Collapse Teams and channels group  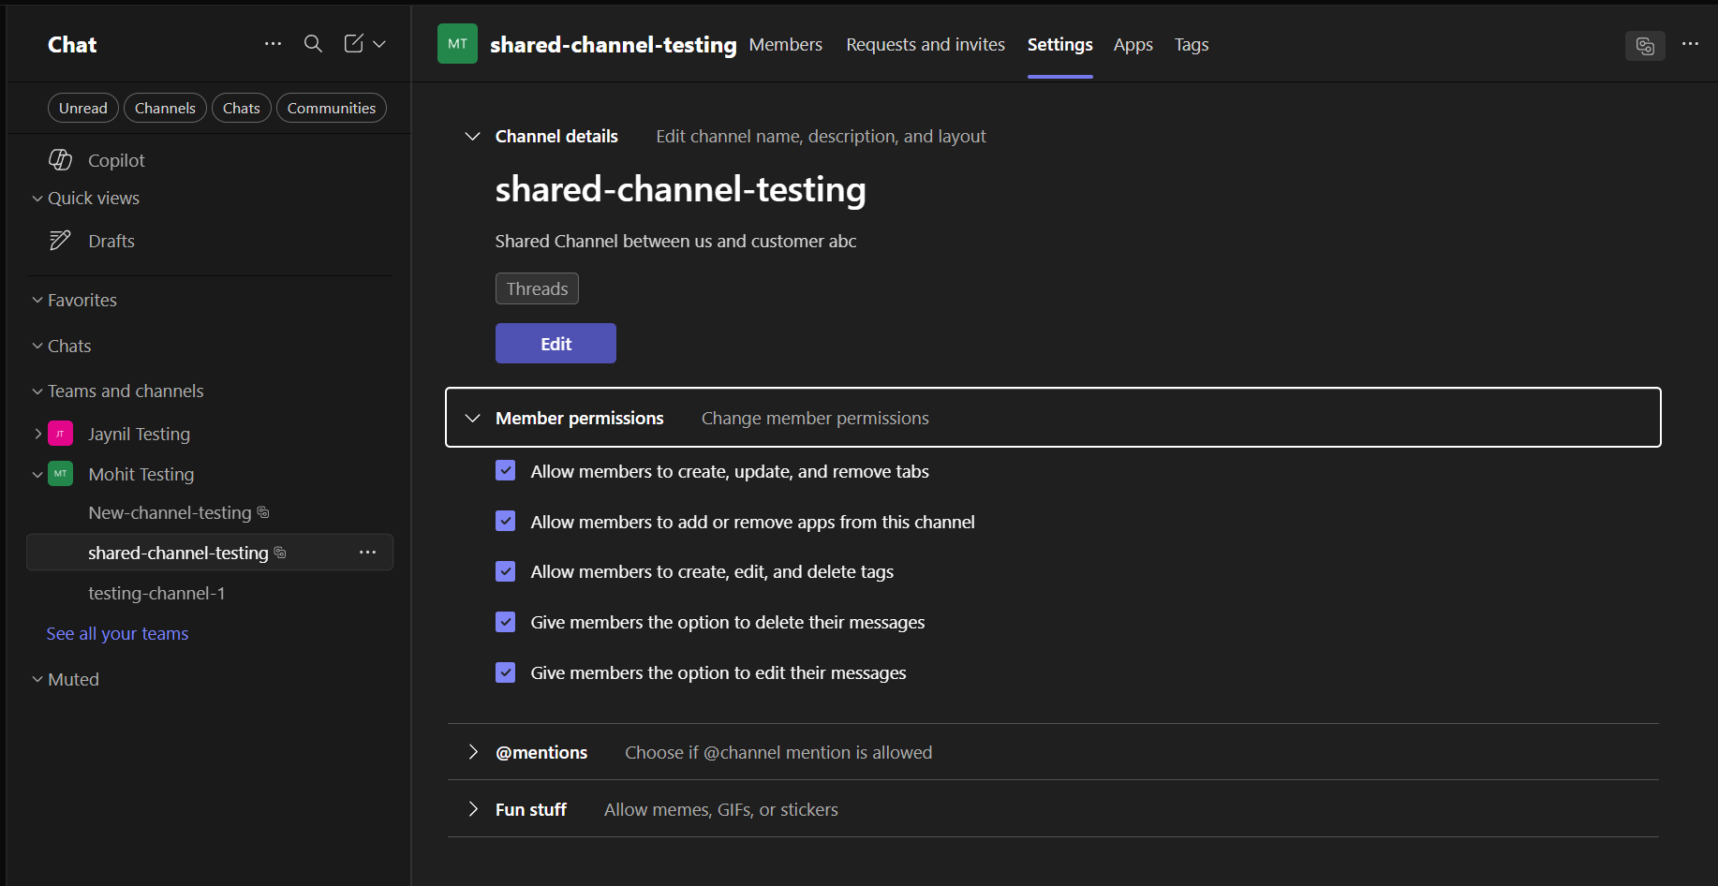tap(37, 391)
